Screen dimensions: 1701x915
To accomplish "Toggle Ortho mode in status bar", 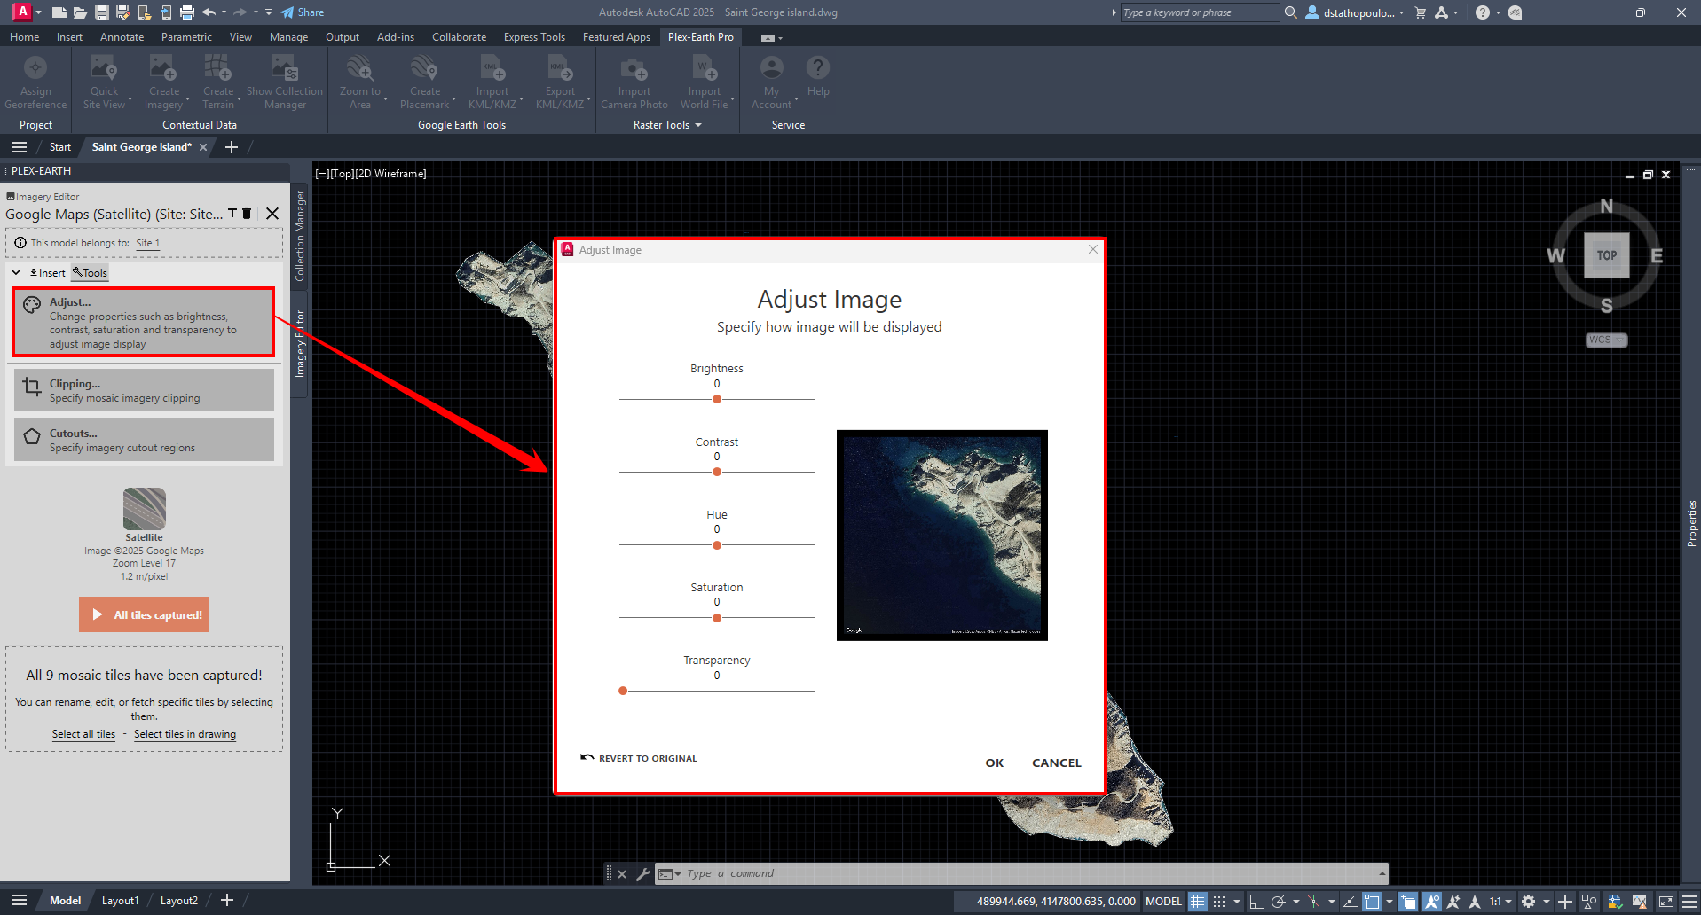I will [1256, 902].
